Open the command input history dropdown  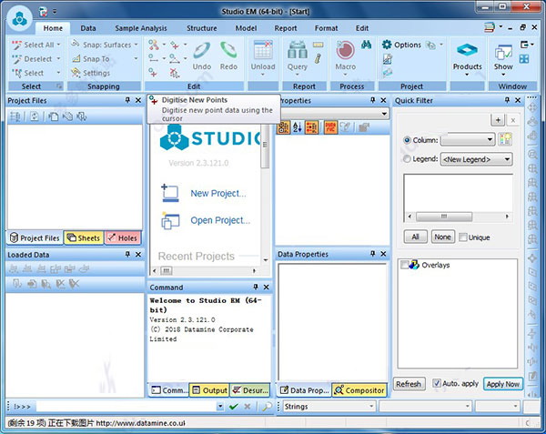point(220,407)
